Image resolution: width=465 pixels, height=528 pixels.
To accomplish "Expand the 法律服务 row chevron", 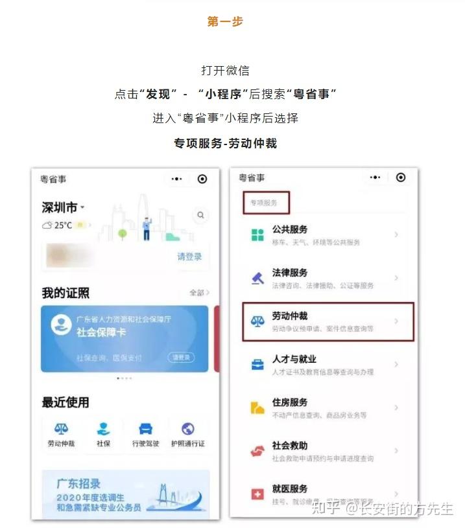I will [x=396, y=278].
